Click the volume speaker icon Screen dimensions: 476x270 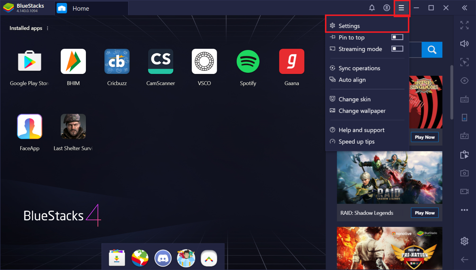click(x=464, y=44)
